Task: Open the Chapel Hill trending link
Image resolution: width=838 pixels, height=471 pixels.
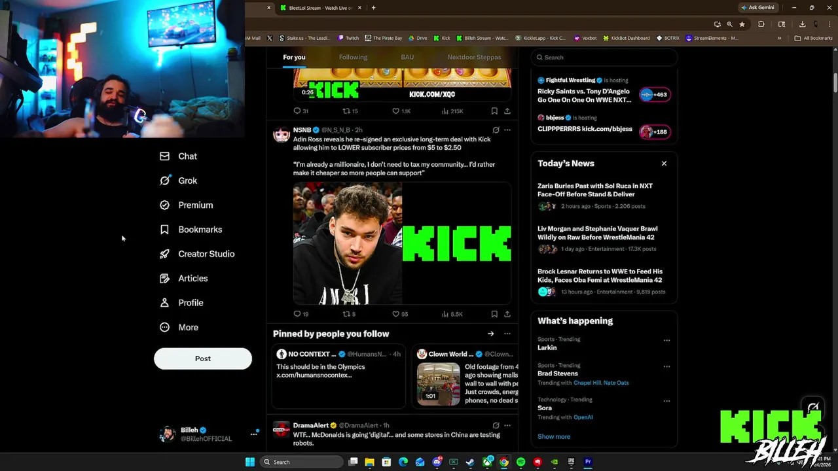Action: (587, 383)
